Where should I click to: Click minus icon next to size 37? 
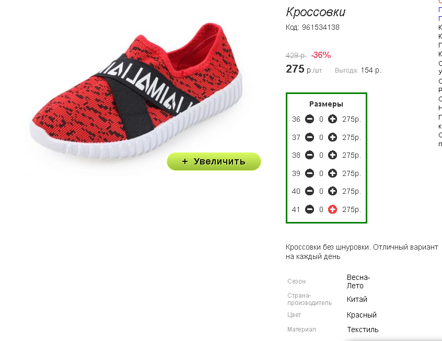click(x=309, y=137)
